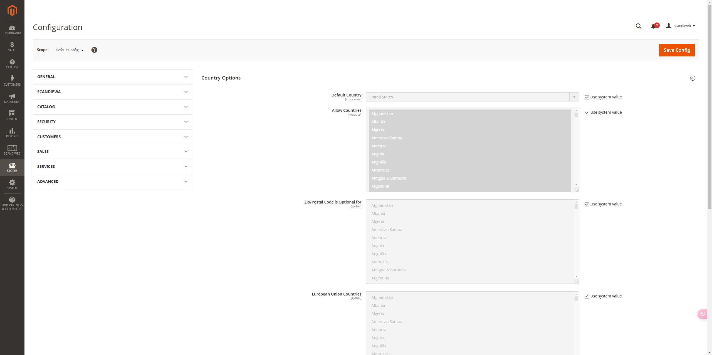Click the scope help question-mark icon
712x355 pixels.
click(94, 50)
